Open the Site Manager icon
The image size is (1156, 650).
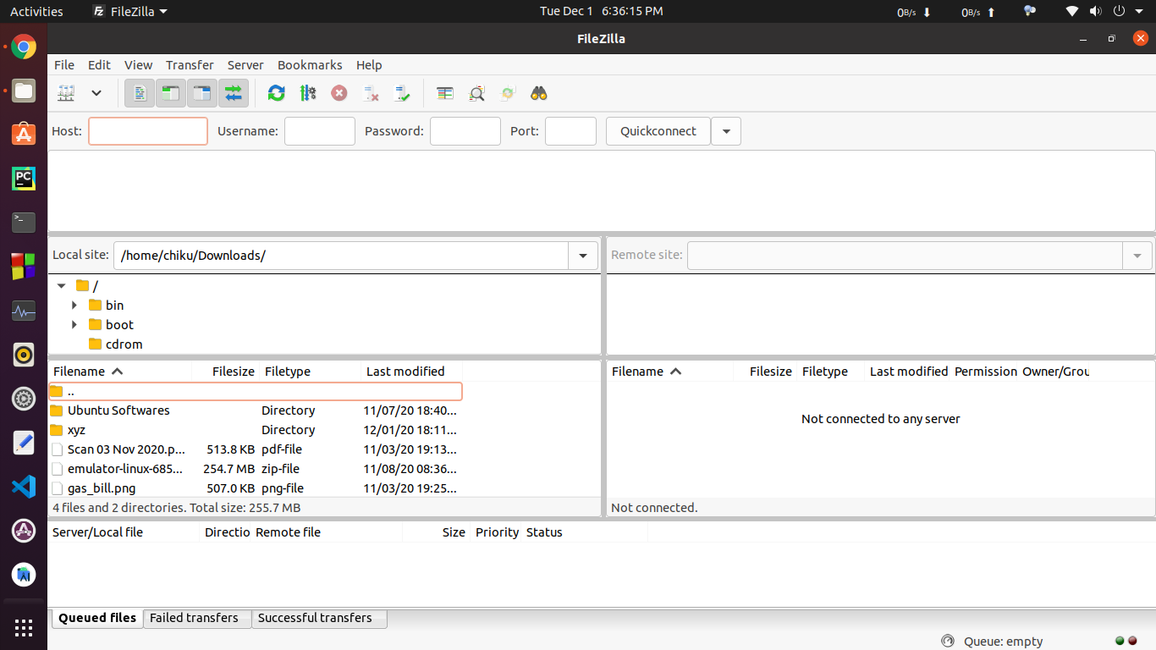coord(66,93)
